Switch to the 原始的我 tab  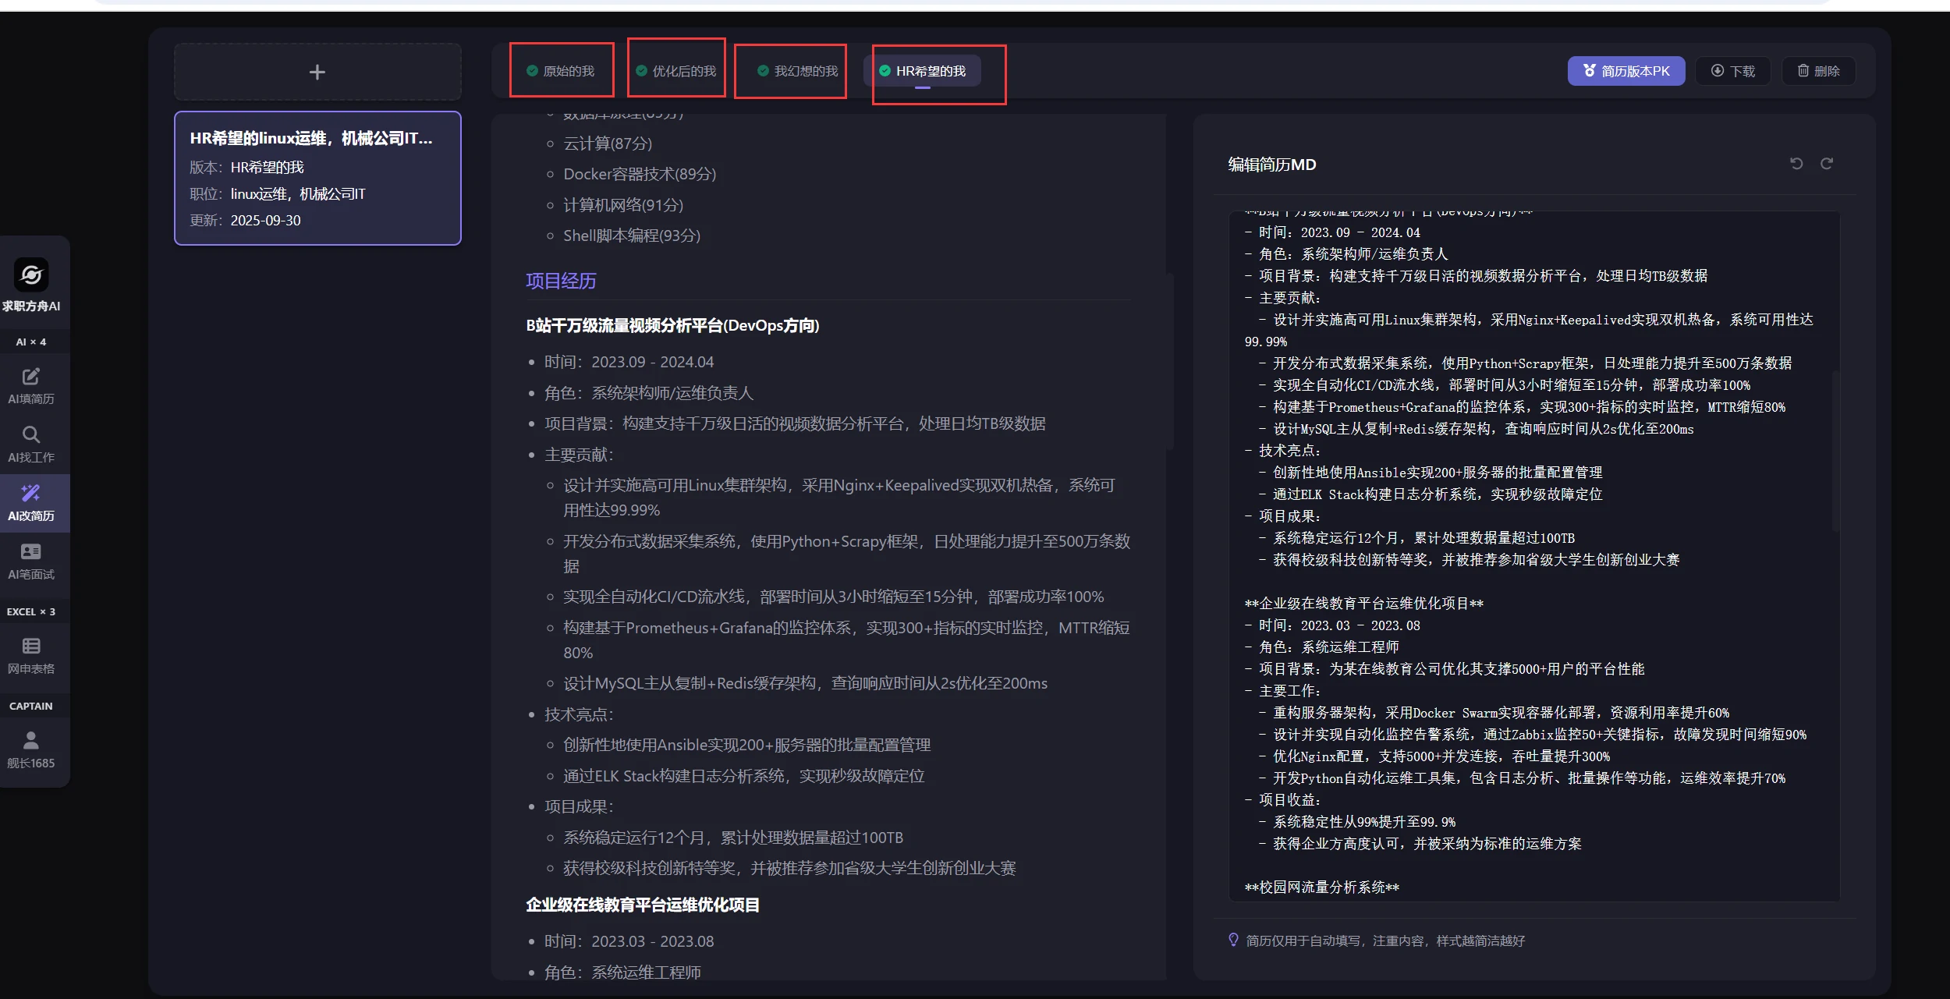click(x=561, y=71)
